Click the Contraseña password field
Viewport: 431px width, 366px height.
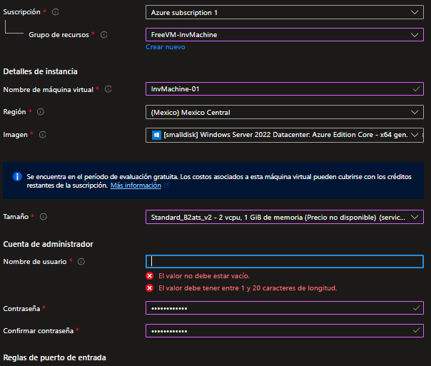tap(285, 308)
